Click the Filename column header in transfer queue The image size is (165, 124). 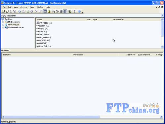[37, 55]
